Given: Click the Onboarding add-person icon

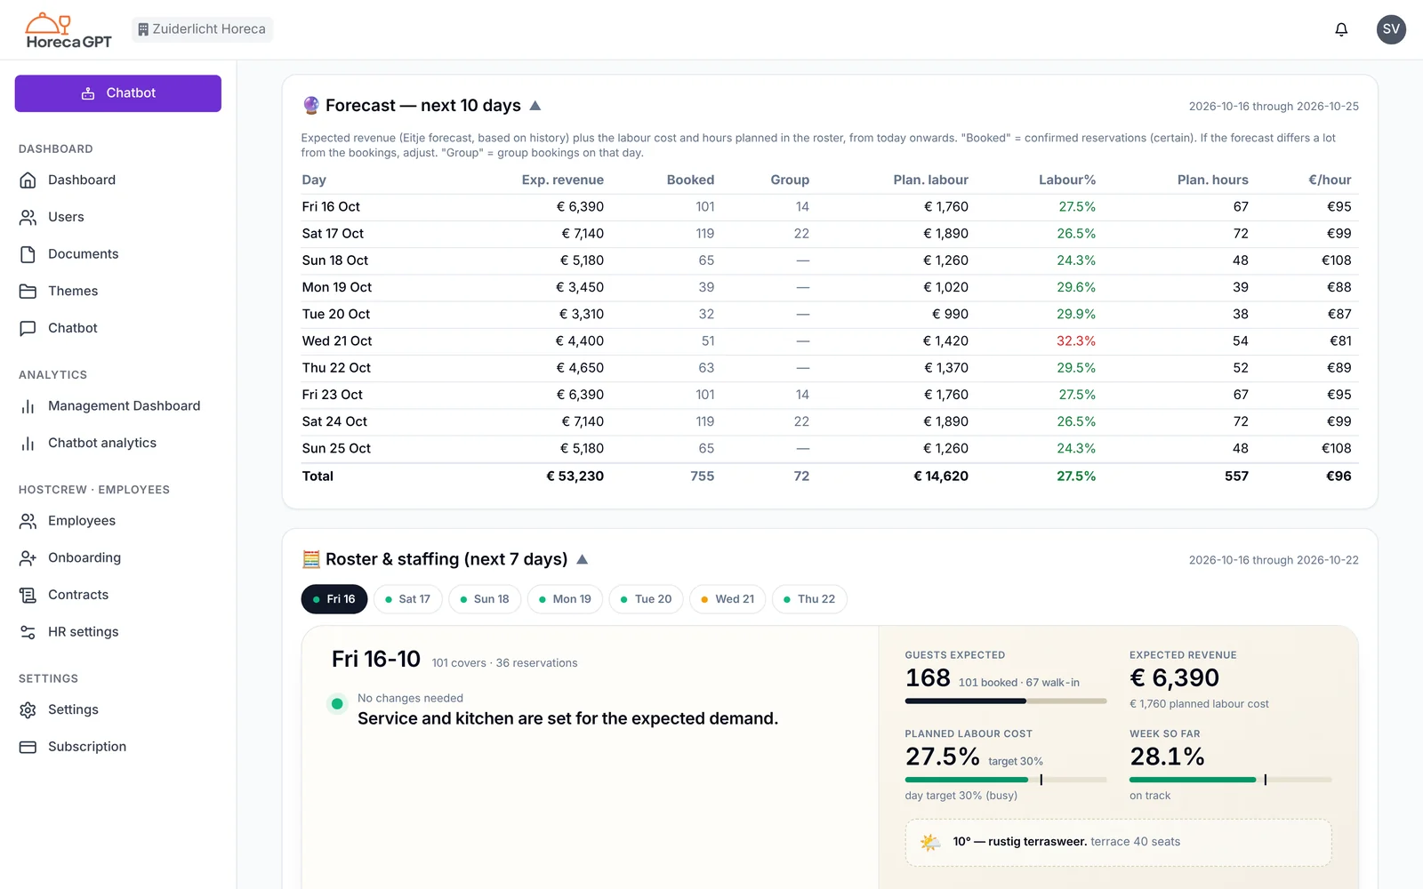Looking at the screenshot, I should [x=28, y=558].
